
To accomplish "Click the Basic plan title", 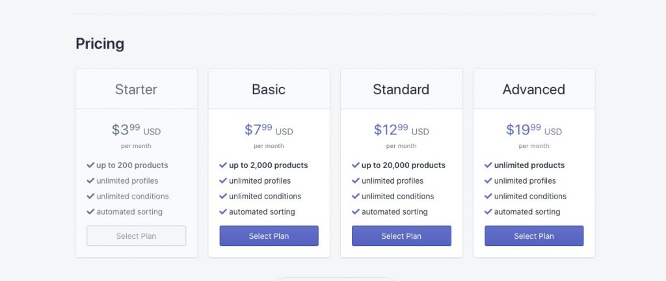I will click(x=269, y=90).
